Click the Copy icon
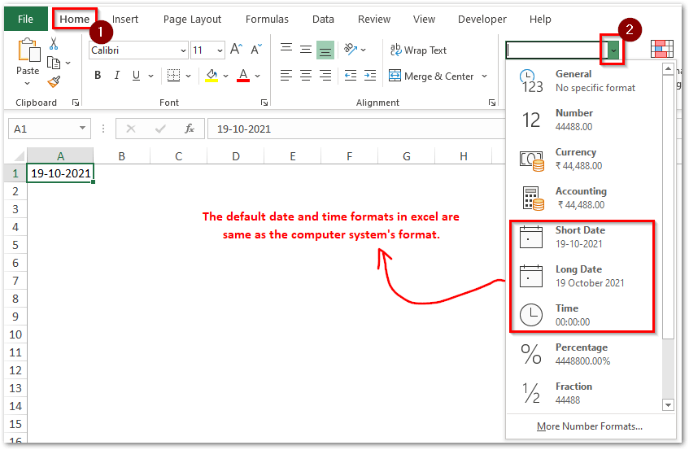Screen dimensions: 689x450 click(x=54, y=63)
